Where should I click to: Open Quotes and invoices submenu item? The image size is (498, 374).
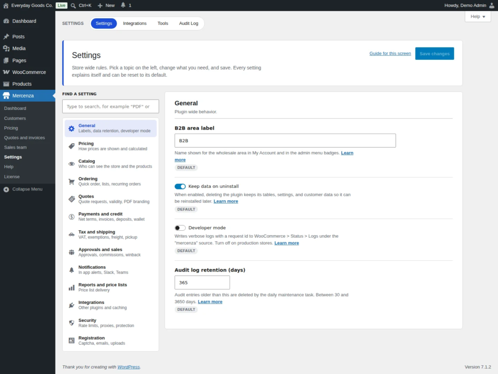click(24, 137)
